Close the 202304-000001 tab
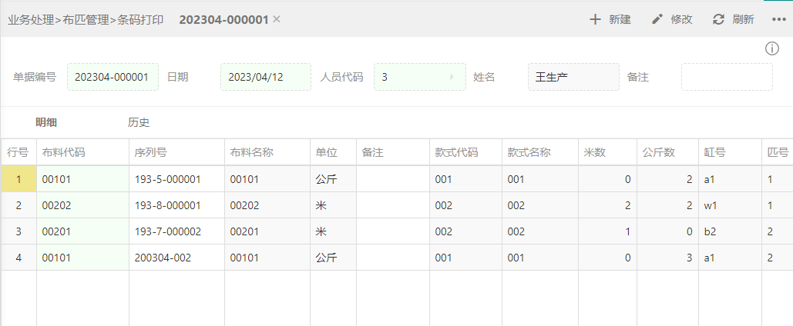Viewport: 793px width, 326px height. tap(277, 19)
